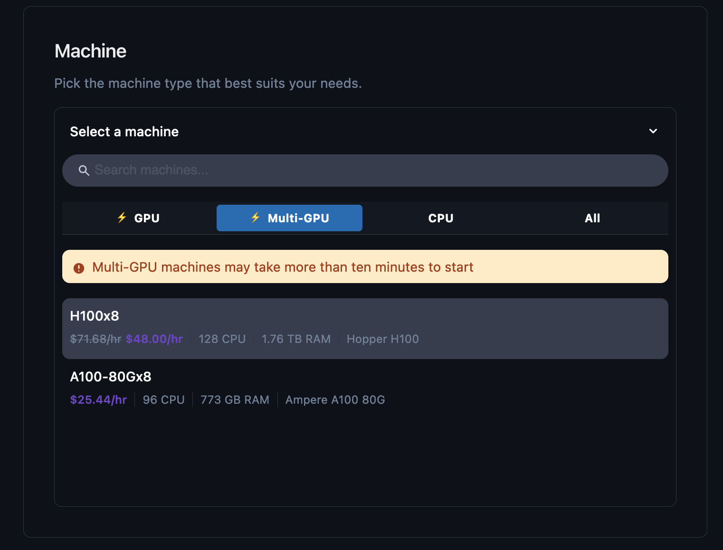Click the 1.76 TB RAM spec
The image size is (723, 550).
point(296,339)
